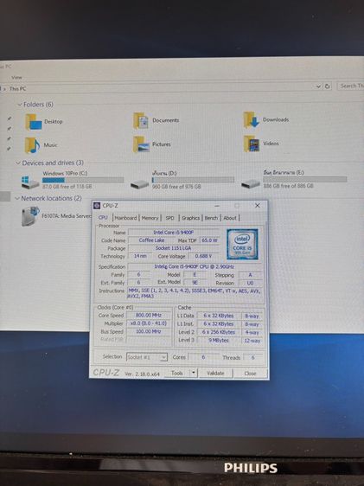
Task: Open the Desktop folder icon
Action: [x=34, y=122]
